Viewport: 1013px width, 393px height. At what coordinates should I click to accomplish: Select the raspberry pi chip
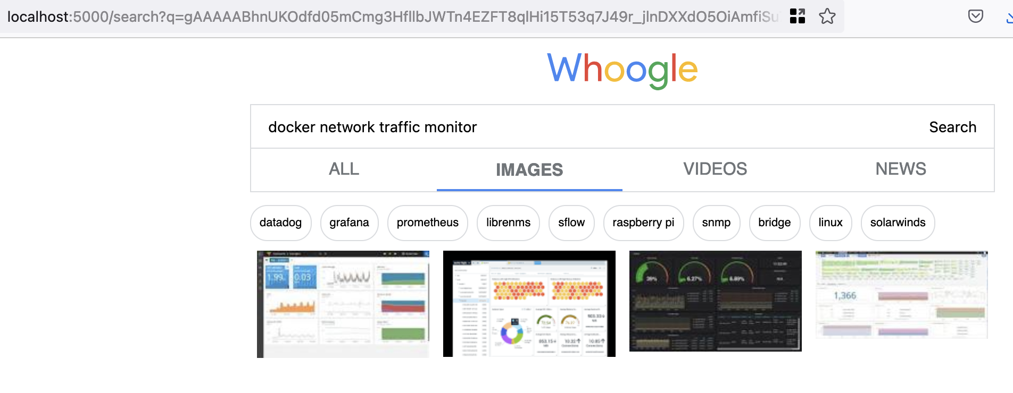(643, 223)
